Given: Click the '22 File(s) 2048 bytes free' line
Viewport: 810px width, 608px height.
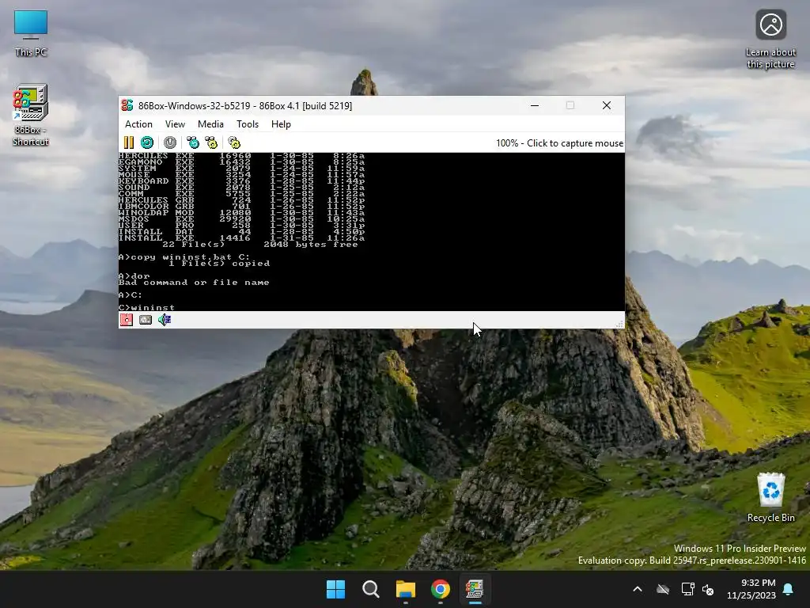Looking at the screenshot, I should [259, 244].
